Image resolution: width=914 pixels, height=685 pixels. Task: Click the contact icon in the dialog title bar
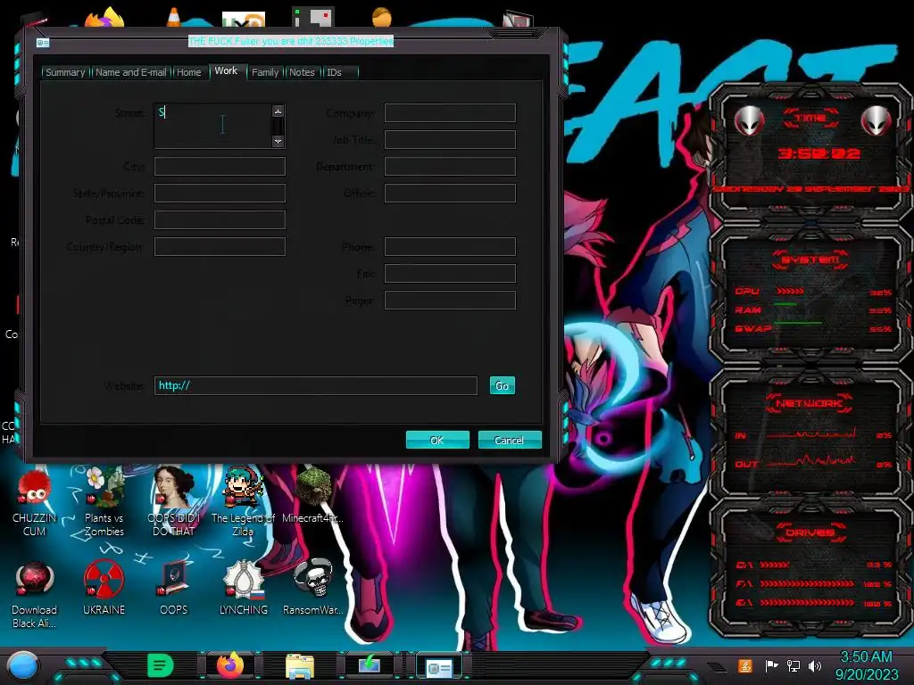[43, 43]
